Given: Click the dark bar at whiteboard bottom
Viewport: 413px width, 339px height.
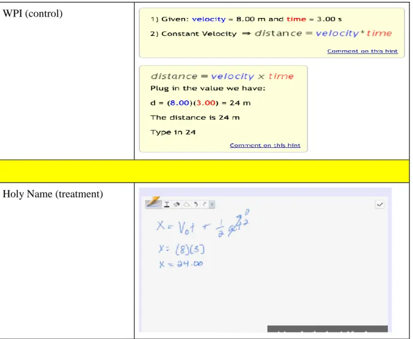Looking at the screenshot, I should tap(327, 329).
